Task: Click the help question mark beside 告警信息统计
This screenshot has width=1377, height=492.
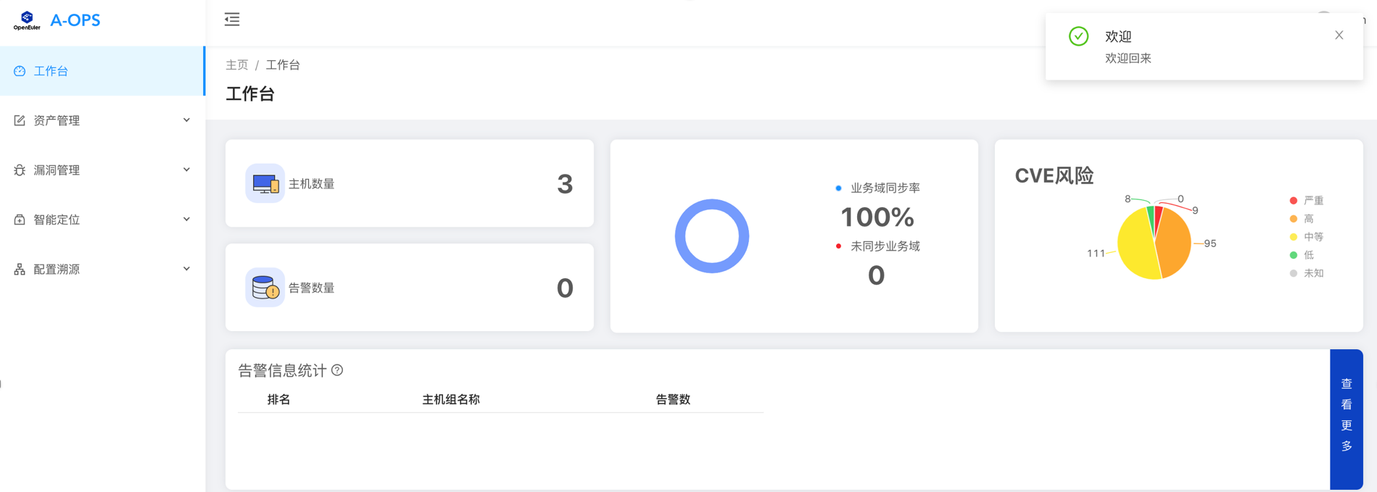Action: coord(336,371)
